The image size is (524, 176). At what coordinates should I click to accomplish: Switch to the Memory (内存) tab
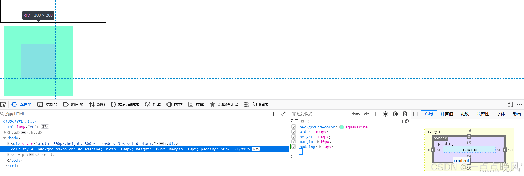point(174,105)
